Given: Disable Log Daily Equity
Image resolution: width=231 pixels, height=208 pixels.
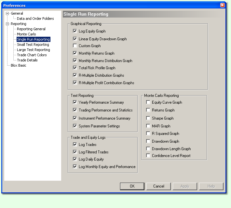Looking at the screenshot, I should click(x=75, y=159).
